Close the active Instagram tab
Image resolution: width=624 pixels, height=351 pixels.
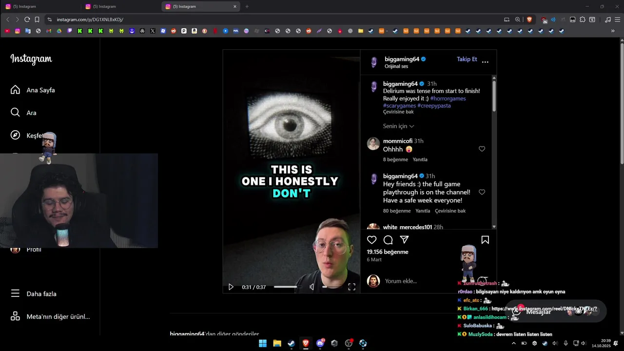(x=235, y=6)
